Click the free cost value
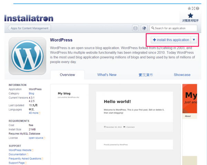Viewport: 207px width, 165px height. [31, 125]
